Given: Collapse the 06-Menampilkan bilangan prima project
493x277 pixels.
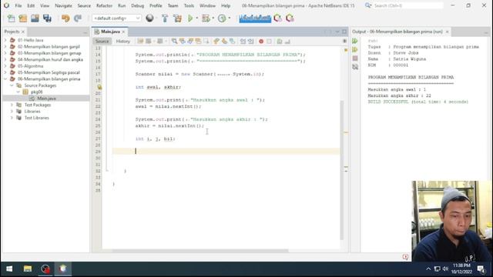Looking at the screenshot, I should click(5, 78).
